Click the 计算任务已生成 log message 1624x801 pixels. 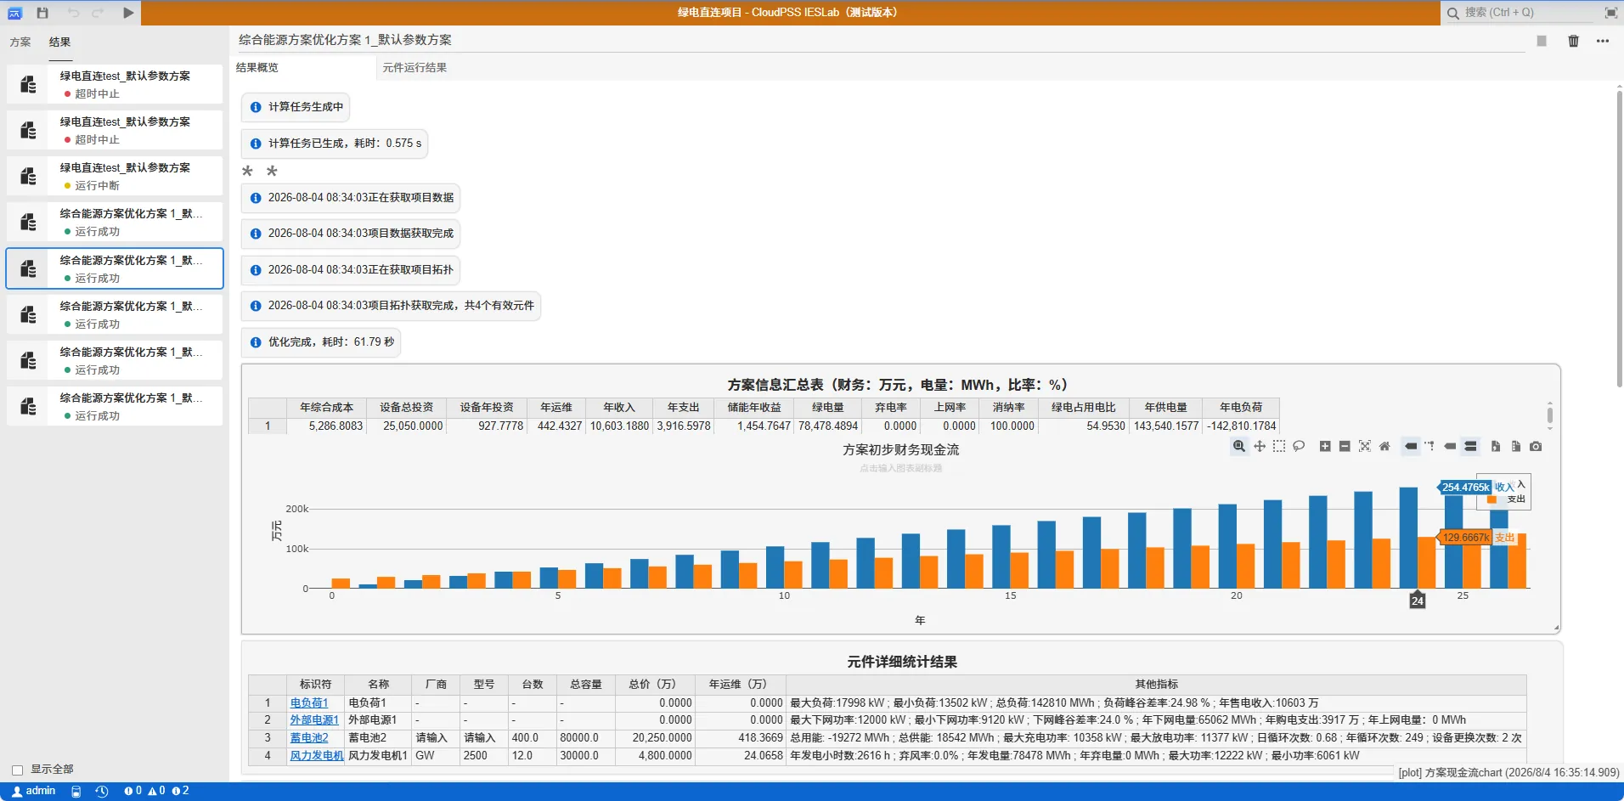pos(335,144)
